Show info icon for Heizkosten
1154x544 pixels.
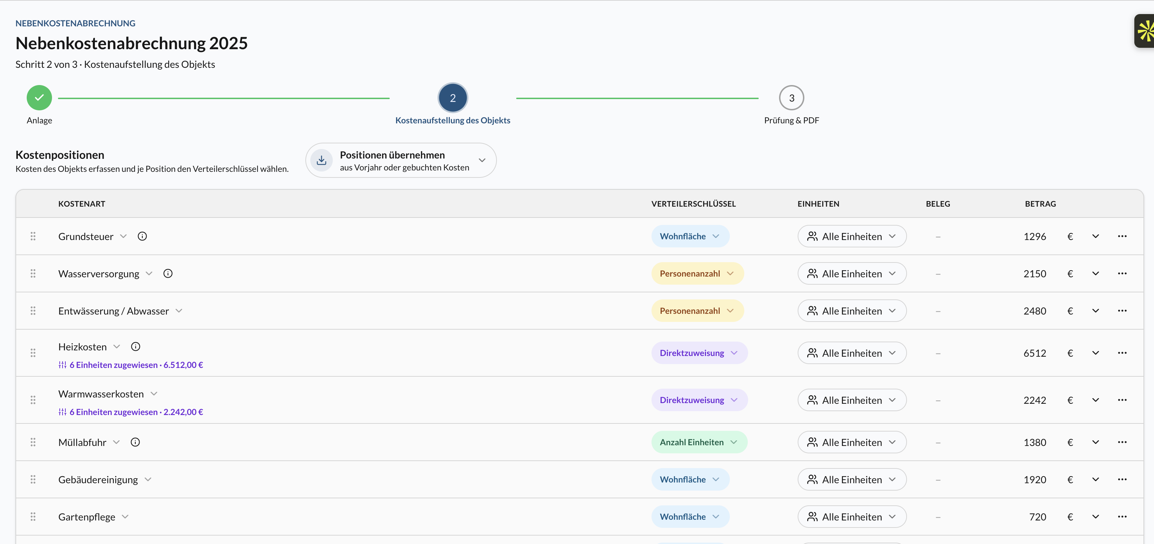coord(135,347)
